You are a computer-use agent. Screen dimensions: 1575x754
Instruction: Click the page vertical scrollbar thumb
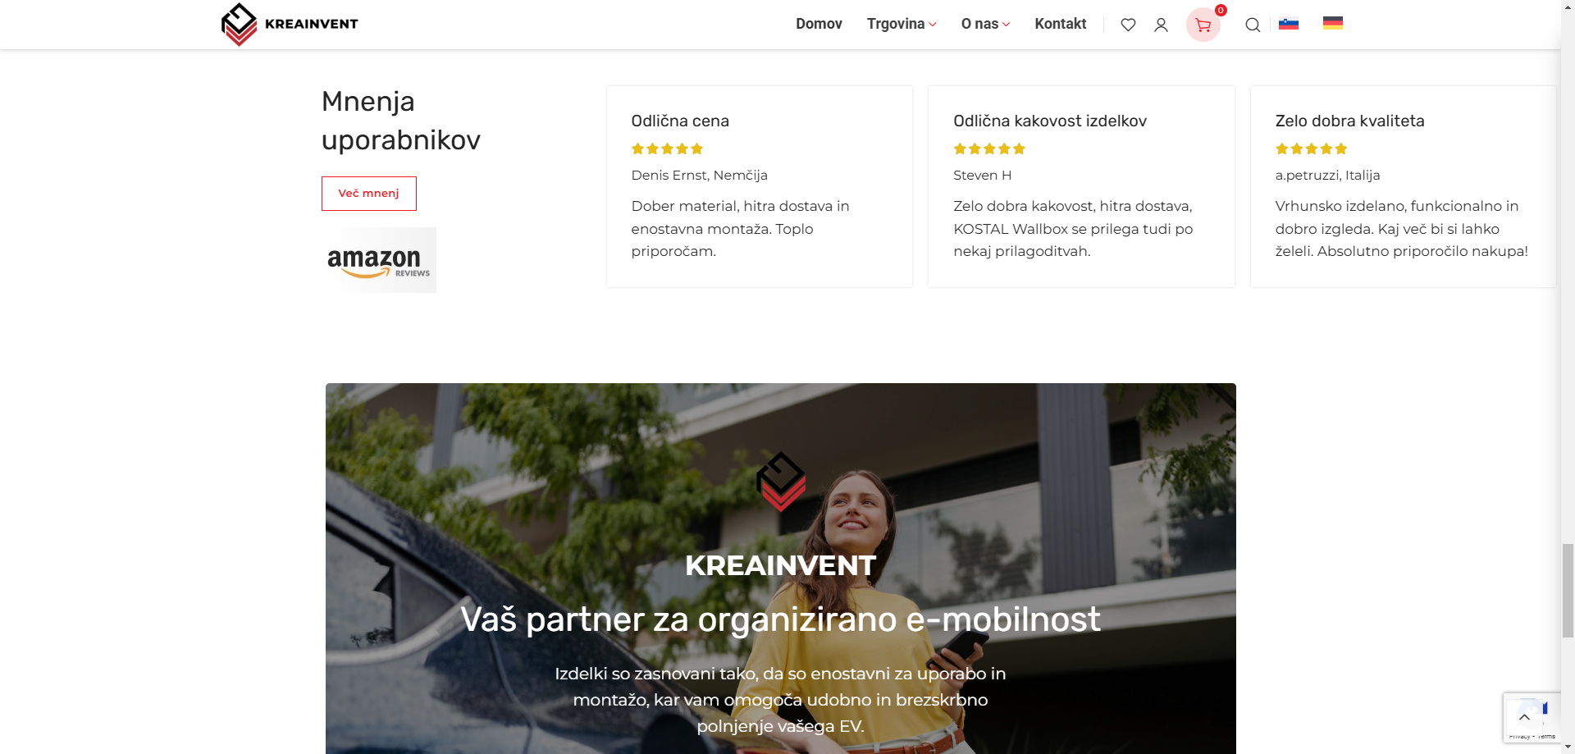click(1568, 590)
